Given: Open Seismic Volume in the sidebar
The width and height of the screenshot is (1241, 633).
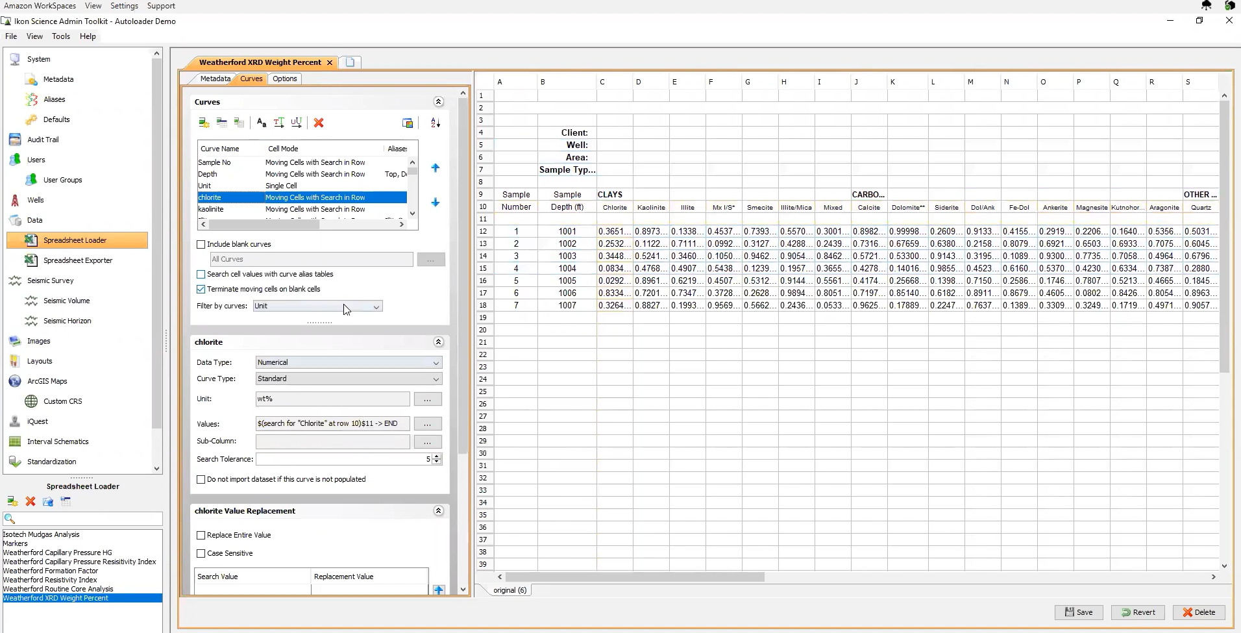Looking at the screenshot, I should click(x=66, y=301).
